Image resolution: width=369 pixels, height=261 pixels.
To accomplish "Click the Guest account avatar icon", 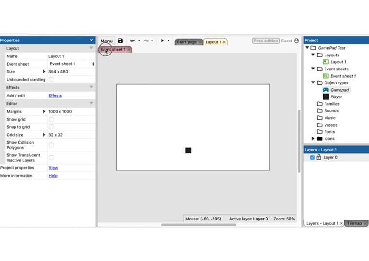I will coord(296,41).
